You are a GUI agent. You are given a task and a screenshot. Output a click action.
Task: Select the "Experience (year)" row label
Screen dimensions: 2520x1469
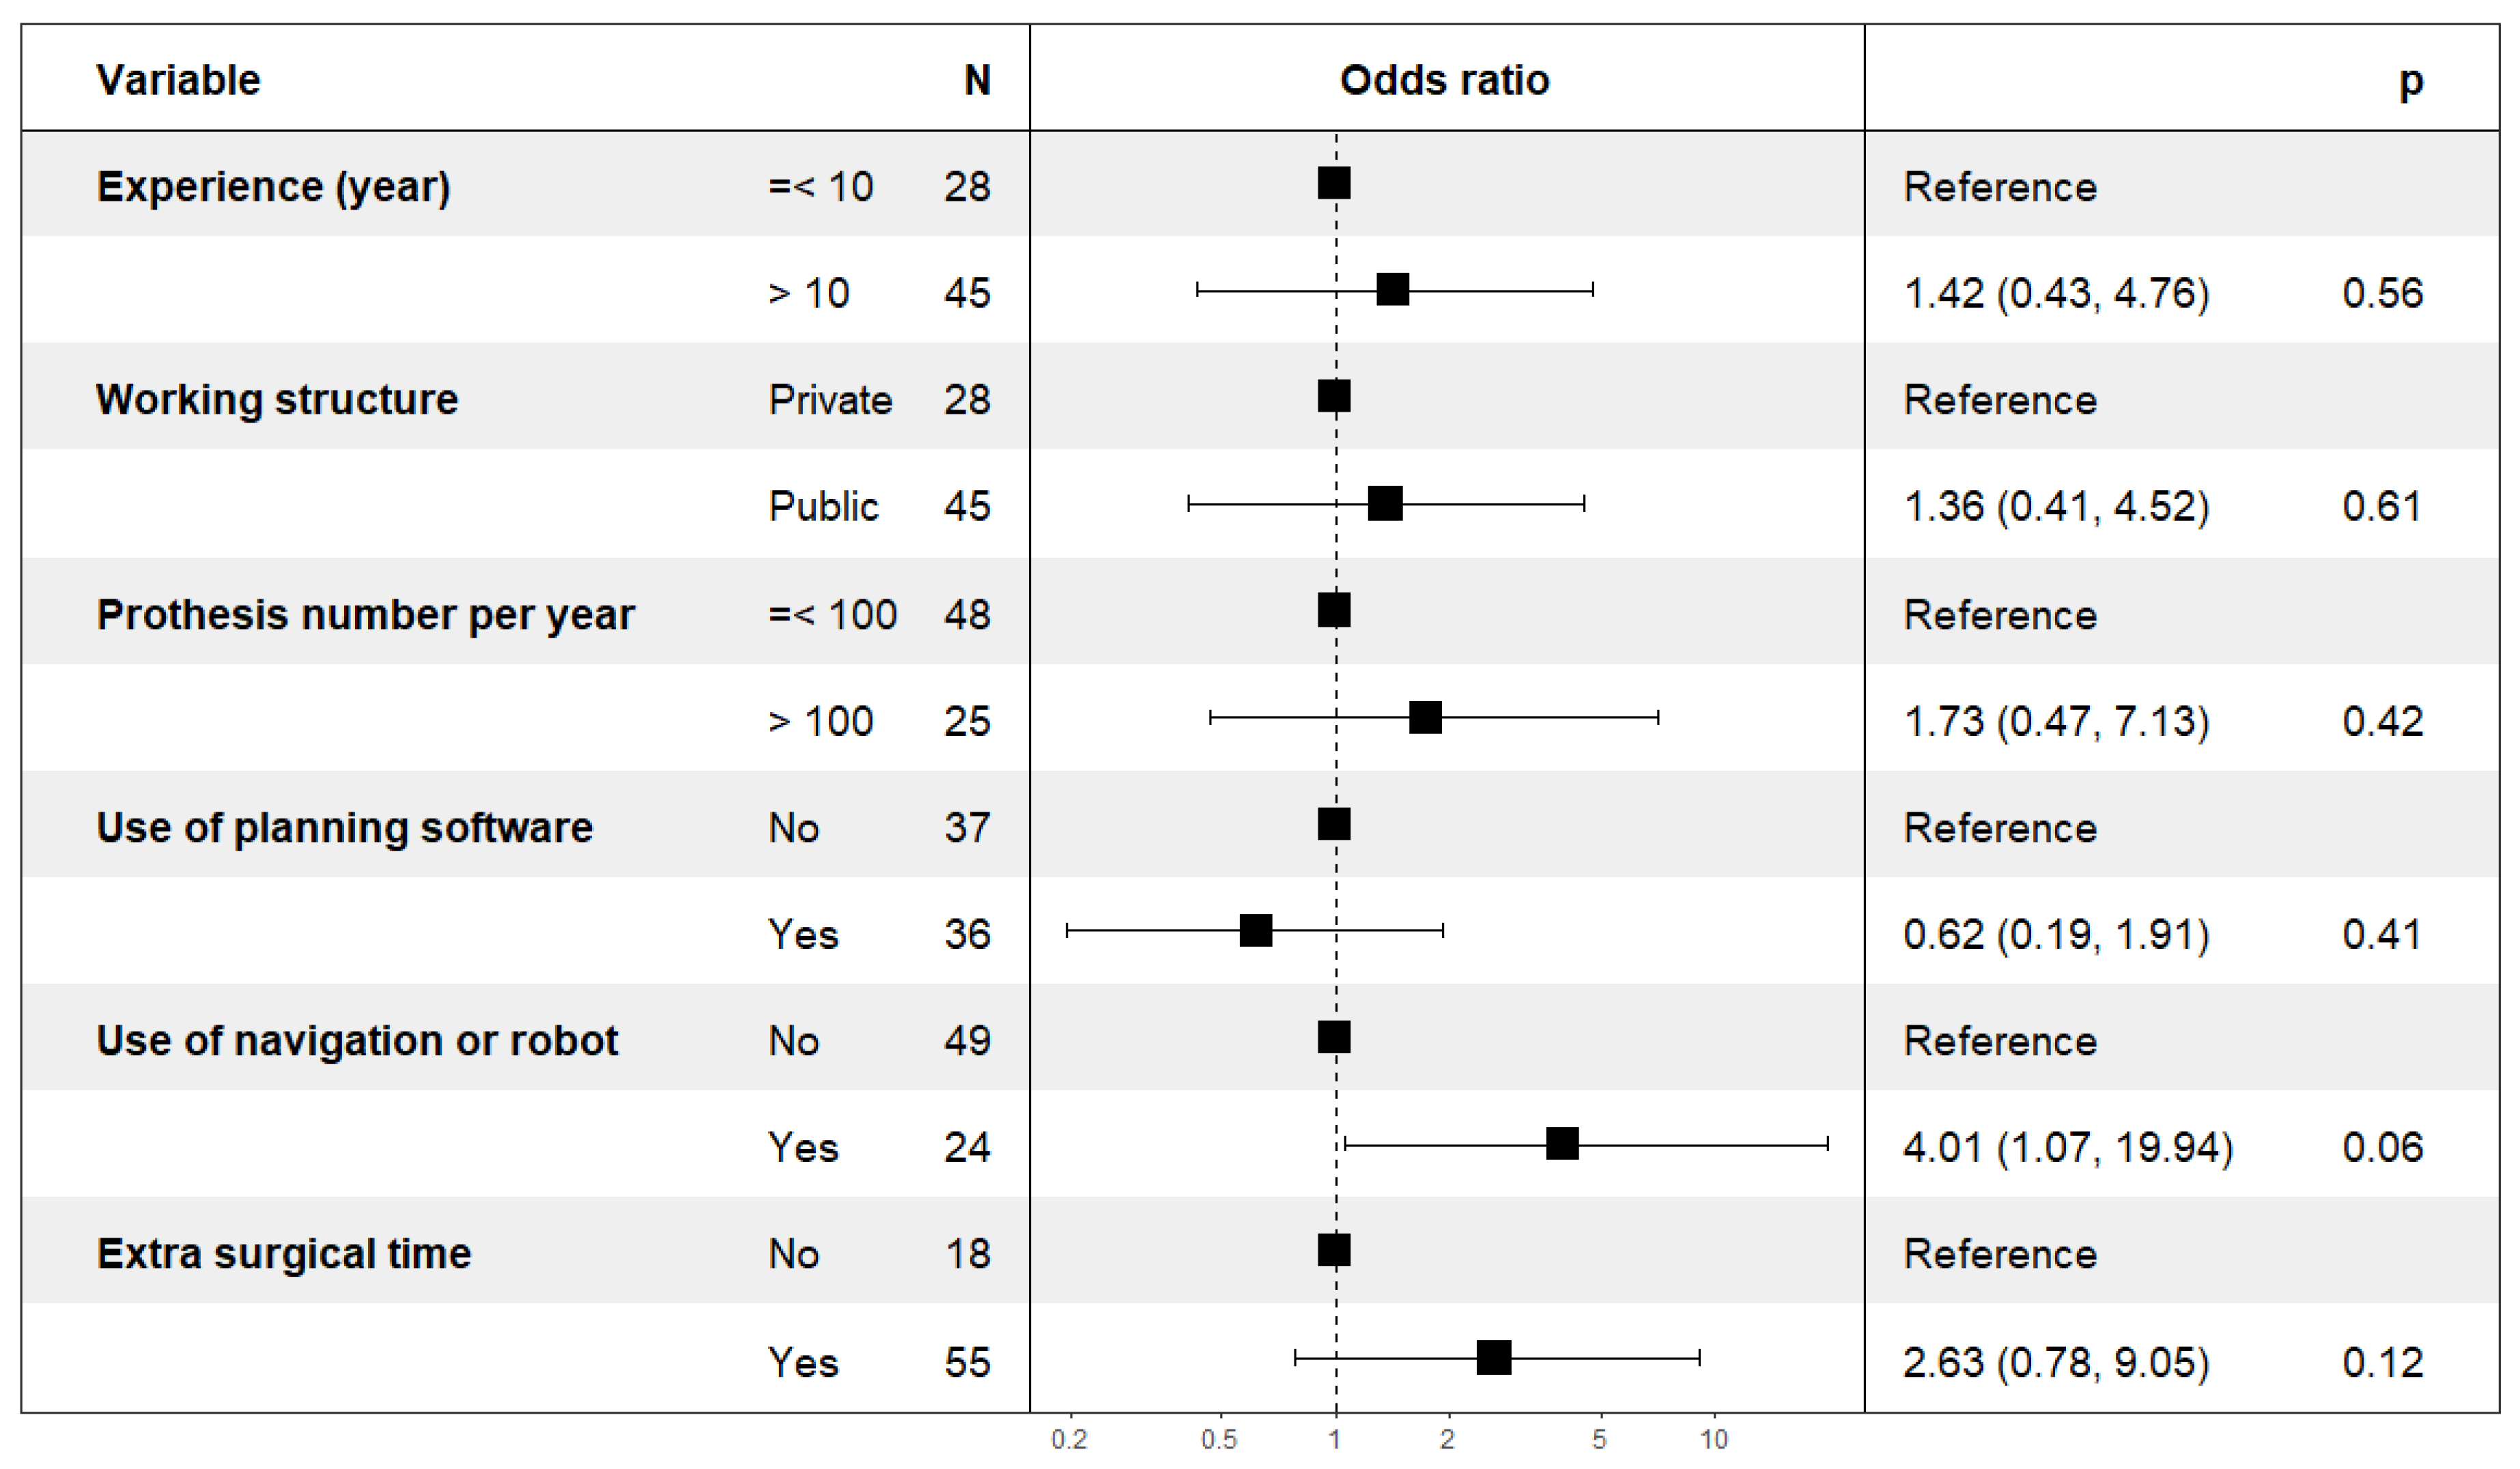[273, 187]
